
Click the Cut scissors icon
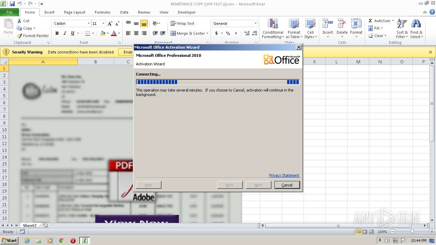coord(19,21)
